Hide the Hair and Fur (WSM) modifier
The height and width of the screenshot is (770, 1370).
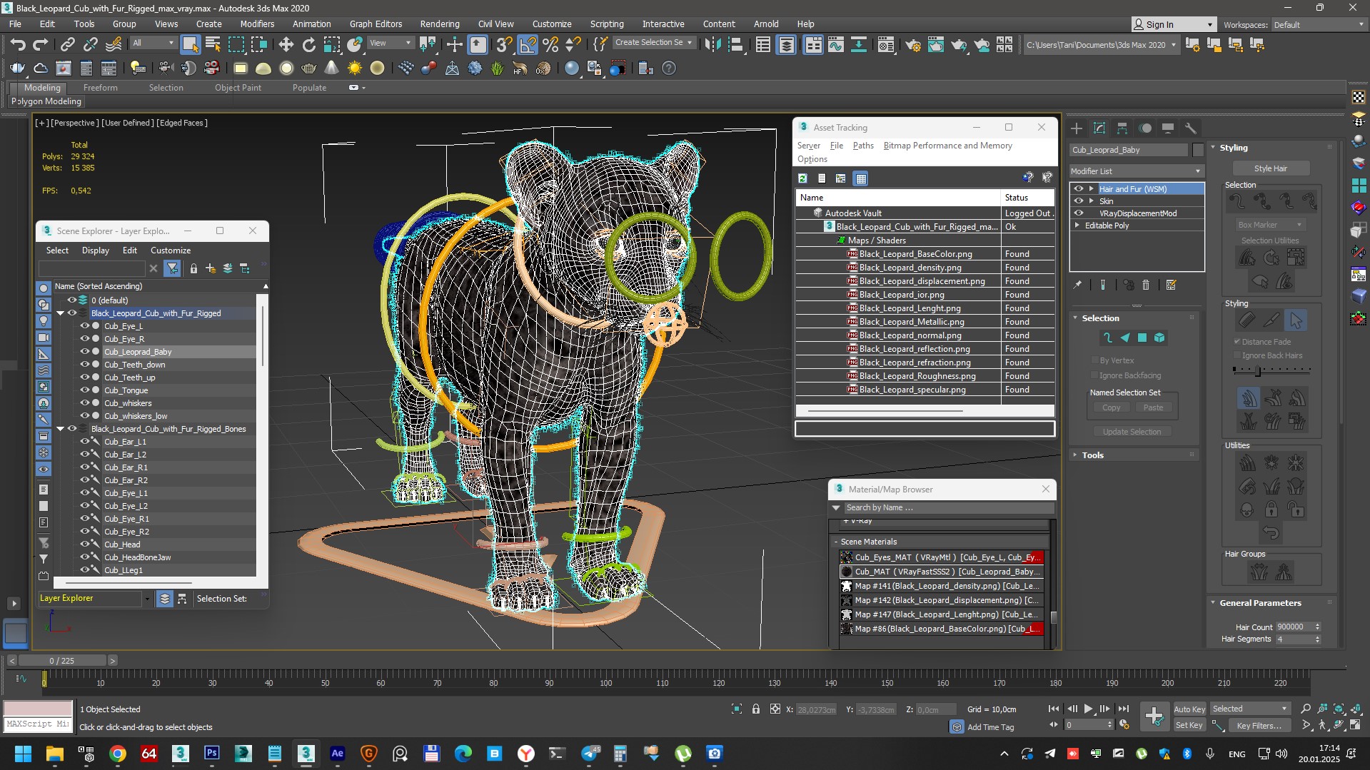coord(1079,189)
